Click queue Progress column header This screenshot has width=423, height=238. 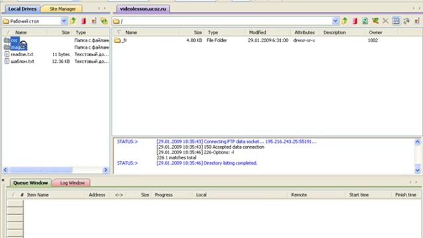pos(164,195)
